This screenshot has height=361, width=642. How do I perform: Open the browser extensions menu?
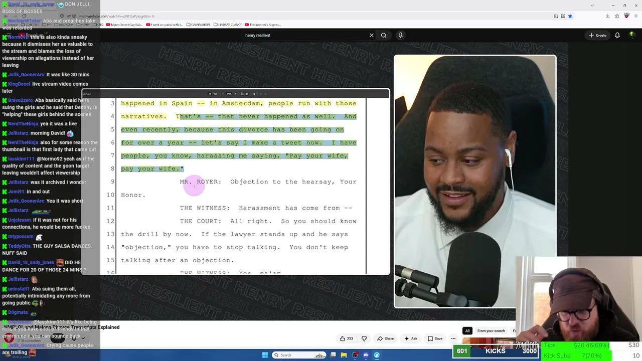tap(617, 16)
